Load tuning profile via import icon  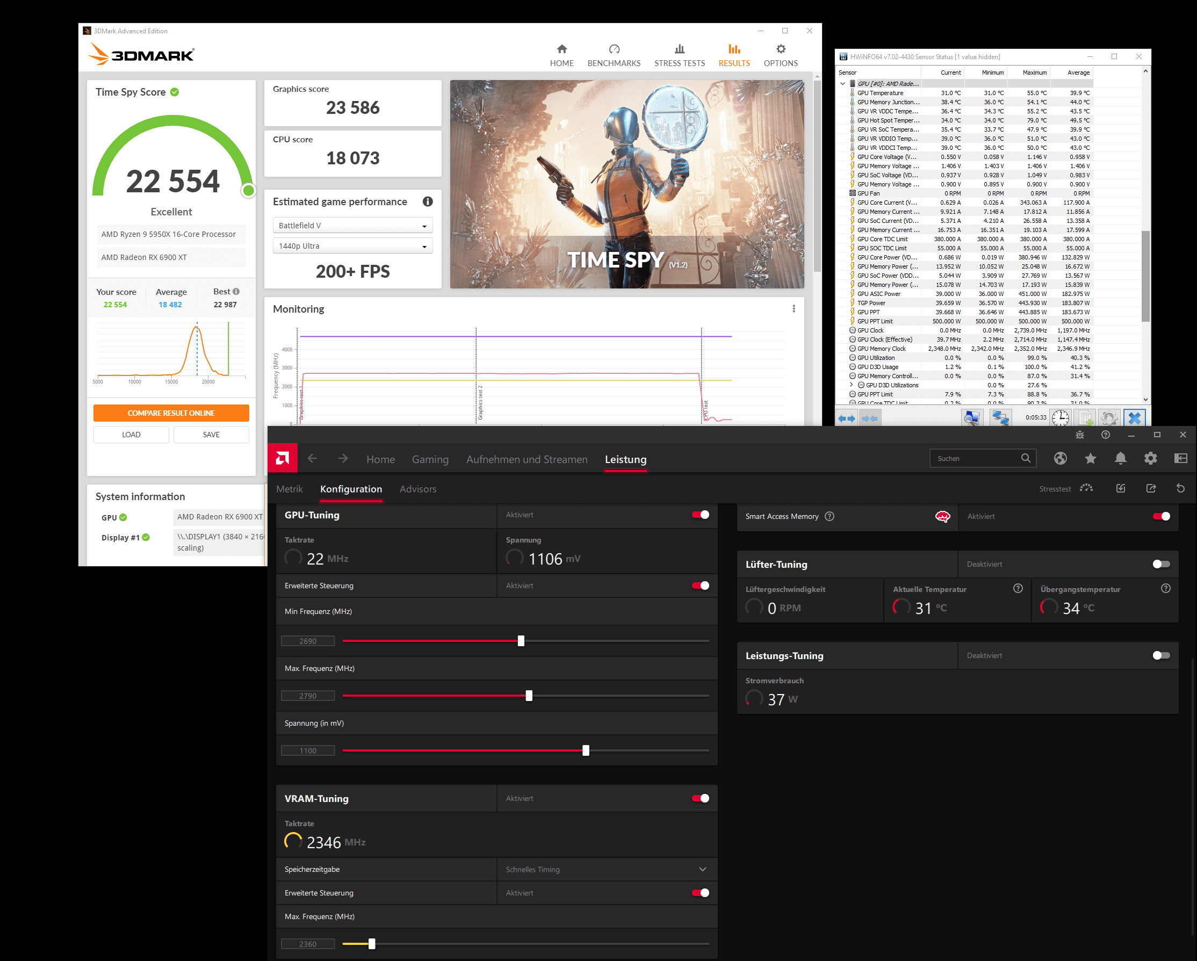[1121, 488]
